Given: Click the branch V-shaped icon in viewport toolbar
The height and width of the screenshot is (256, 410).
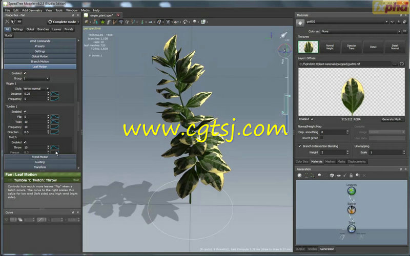Looking at the screenshot, I should coord(115,22).
